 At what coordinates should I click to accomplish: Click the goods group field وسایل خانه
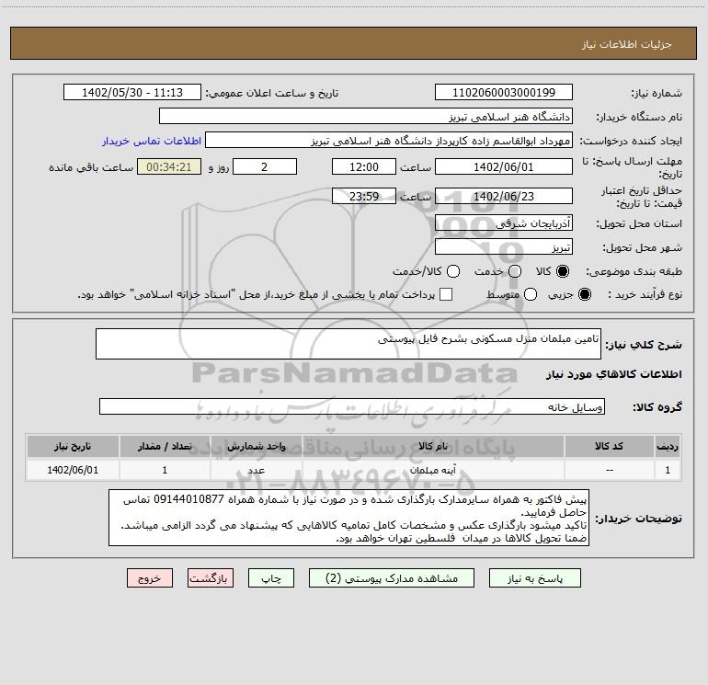pyautogui.click(x=352, y=406)
